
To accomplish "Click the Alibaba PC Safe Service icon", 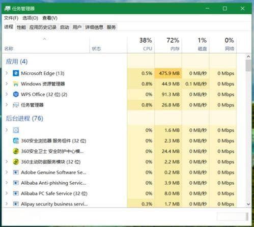I will (16, 193).
